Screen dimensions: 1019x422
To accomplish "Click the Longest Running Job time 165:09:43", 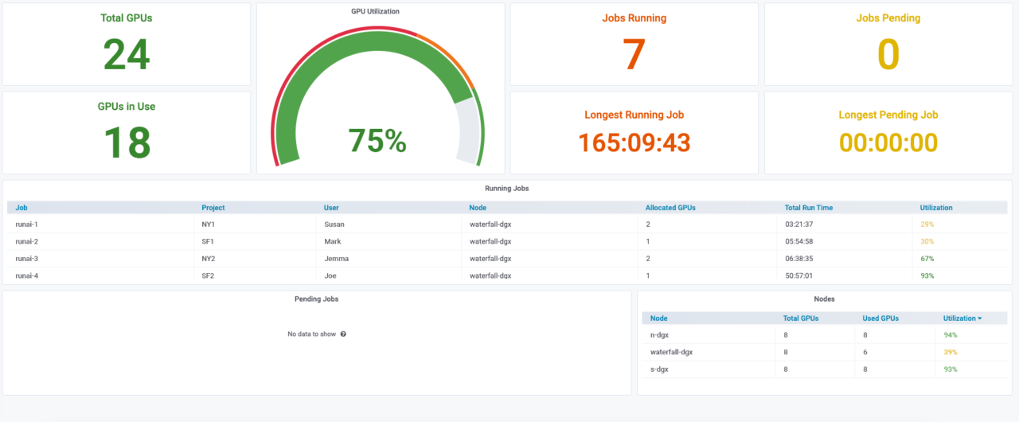I will pyautogui.click(x=634, y=143).
